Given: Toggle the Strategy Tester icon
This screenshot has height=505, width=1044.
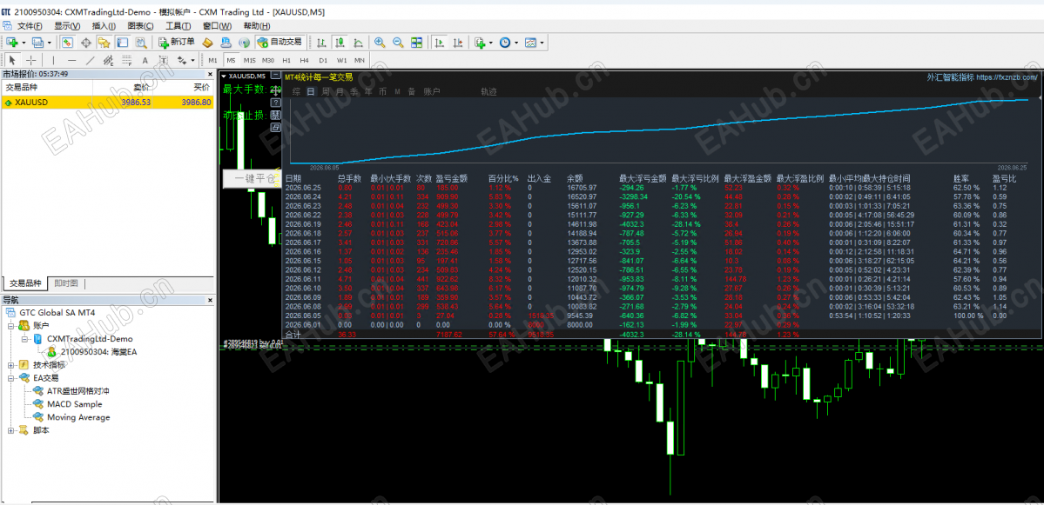Looking at the screenshot, I should pos(140,43).
